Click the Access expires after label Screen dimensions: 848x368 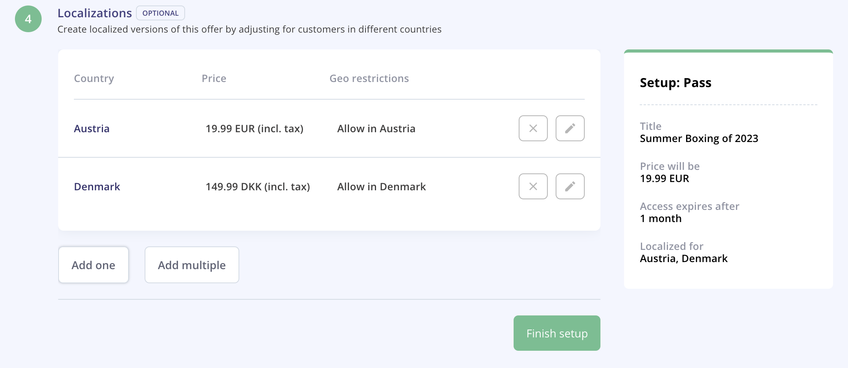point(690,206)
